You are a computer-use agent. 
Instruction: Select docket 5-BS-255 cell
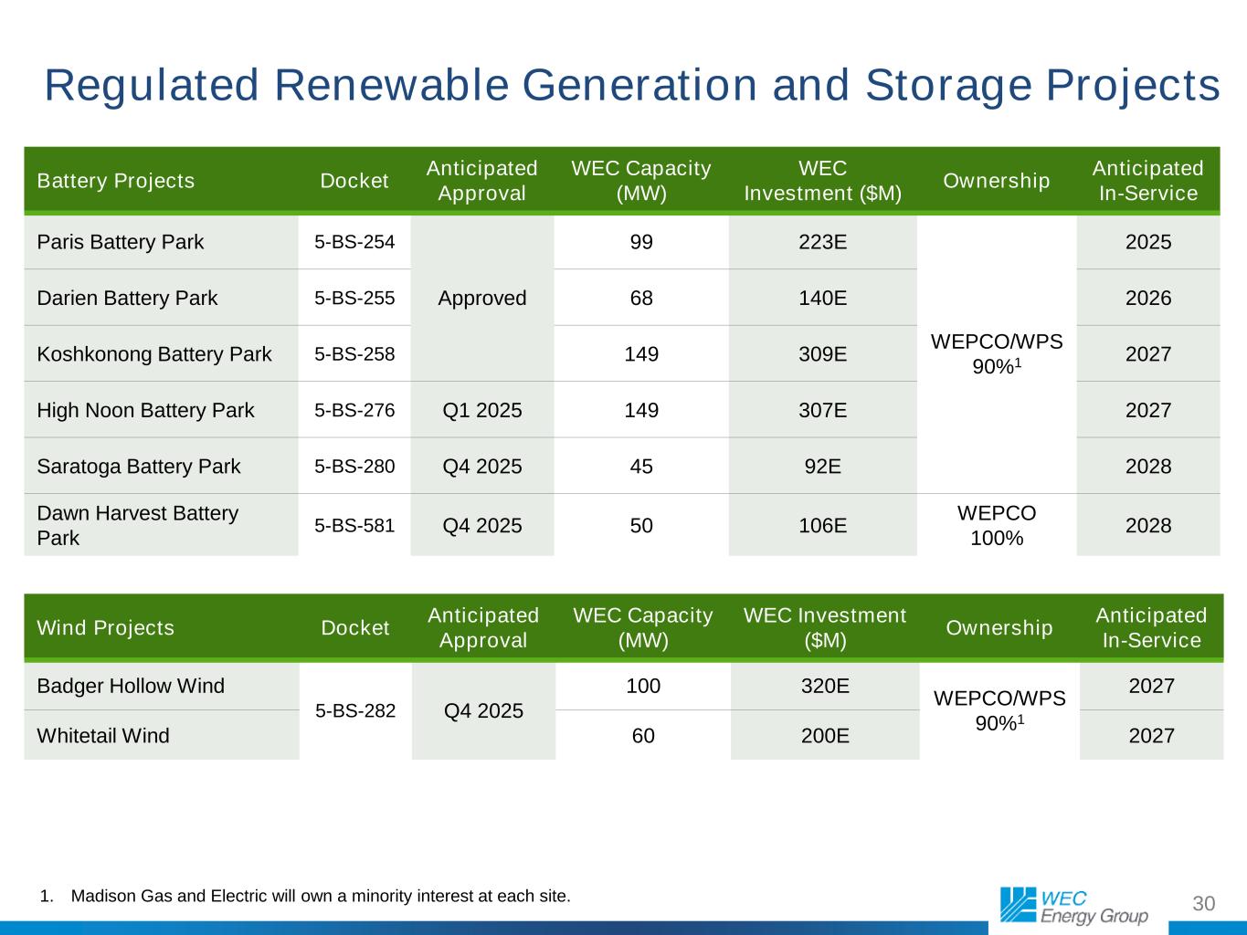pos(354,298)
